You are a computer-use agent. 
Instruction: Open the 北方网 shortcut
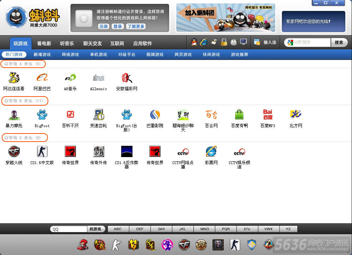296,119
